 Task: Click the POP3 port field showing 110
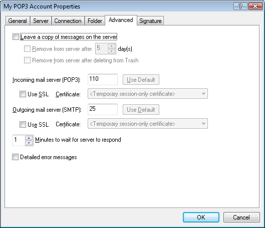click(x=103, y=79)
